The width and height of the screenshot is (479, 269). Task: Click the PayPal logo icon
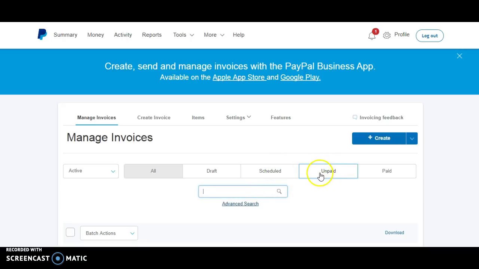point(42,34)
